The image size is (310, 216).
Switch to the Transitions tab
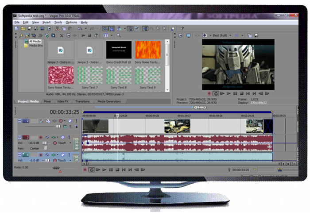82,101
